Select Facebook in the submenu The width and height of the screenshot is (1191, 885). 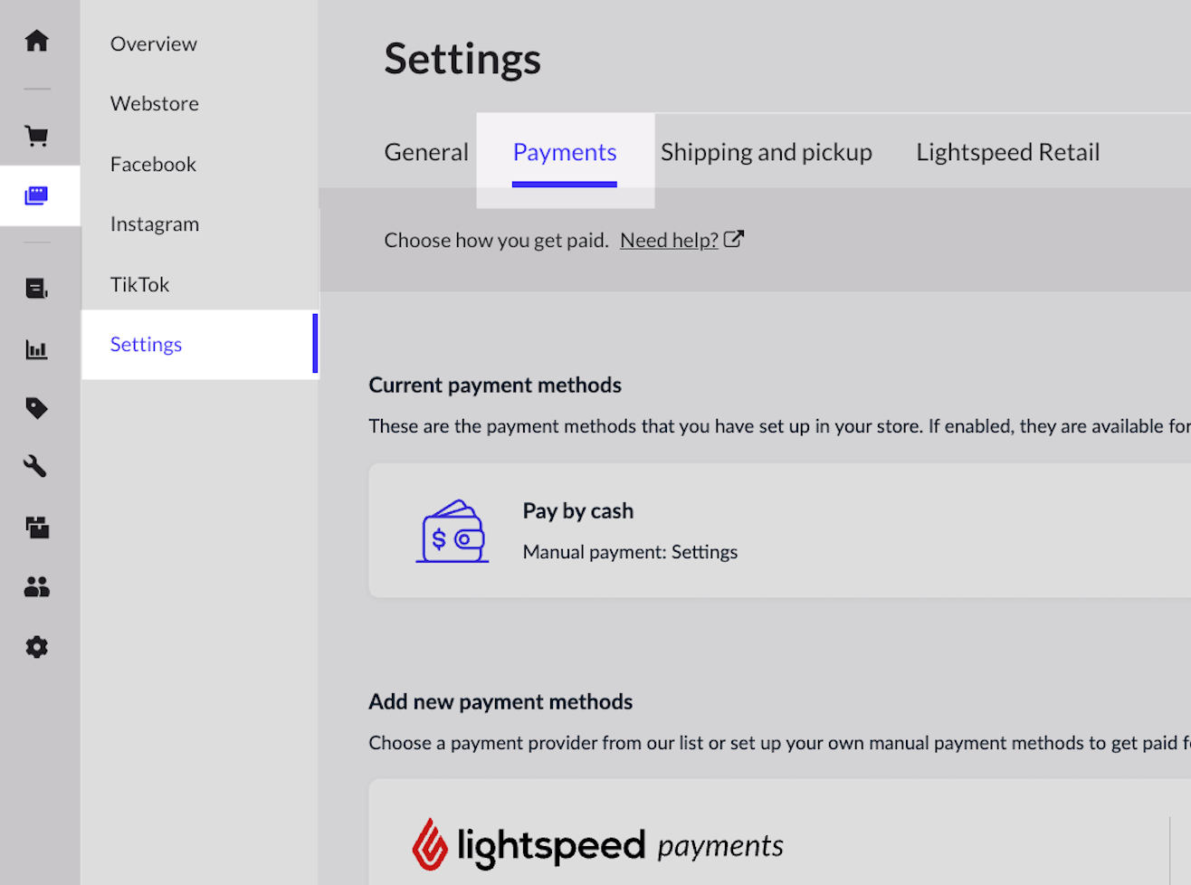click(x=153, y=164)
